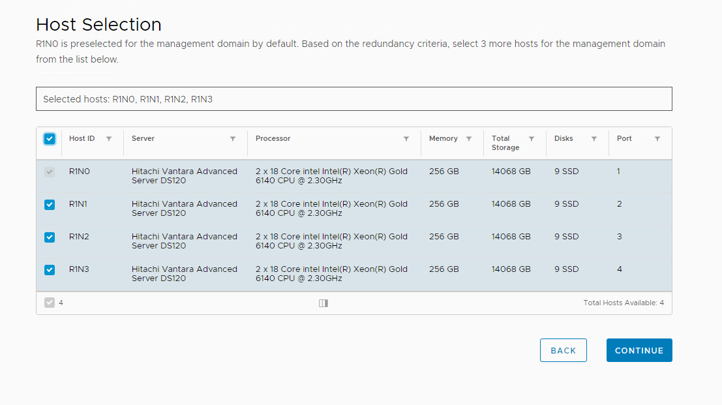The image size is (722, 405).
Task: Click the Disks column filter icon
Action: coord(594,139)
